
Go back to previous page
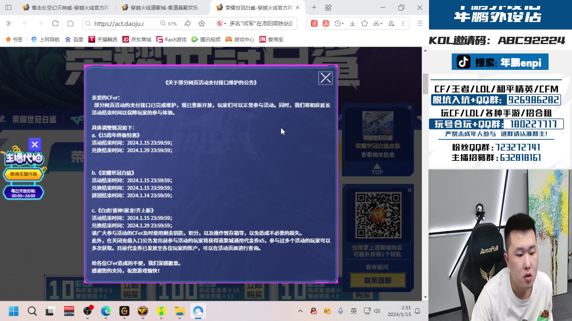(x=25, y=23)
